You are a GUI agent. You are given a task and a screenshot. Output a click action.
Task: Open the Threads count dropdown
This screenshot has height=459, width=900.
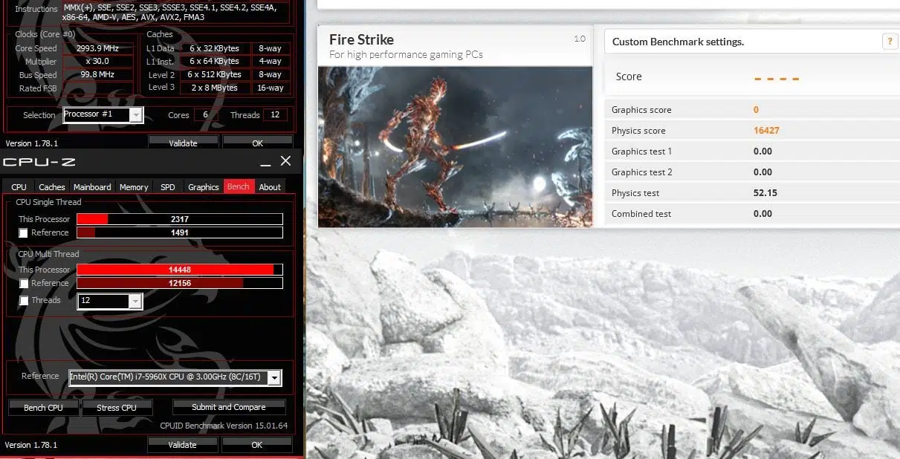click(135, 301)
